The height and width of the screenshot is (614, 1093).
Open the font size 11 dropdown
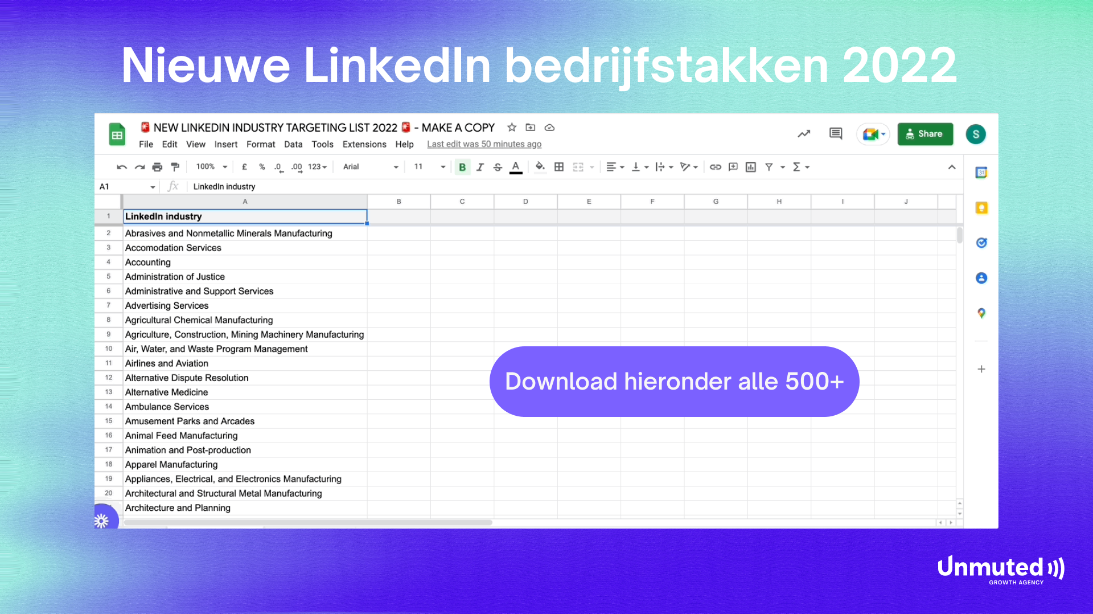tap(430, 167)
